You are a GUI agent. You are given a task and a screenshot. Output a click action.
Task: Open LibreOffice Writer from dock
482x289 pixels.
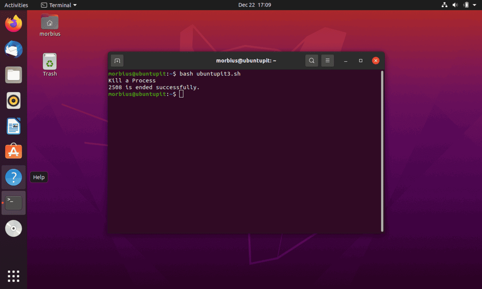(x=13, y=126)
